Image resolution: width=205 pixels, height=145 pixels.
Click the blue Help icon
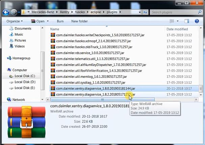[197, 21]
